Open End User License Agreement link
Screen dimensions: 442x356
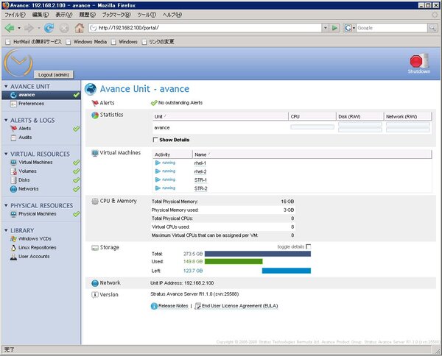240,306
